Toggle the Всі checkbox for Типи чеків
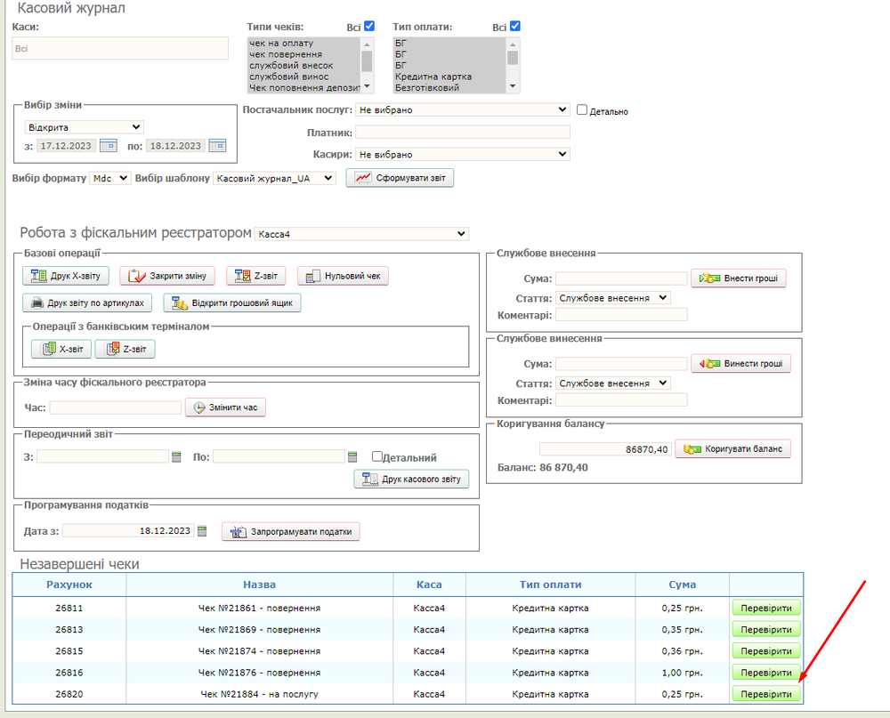 [x=369, y=27]
